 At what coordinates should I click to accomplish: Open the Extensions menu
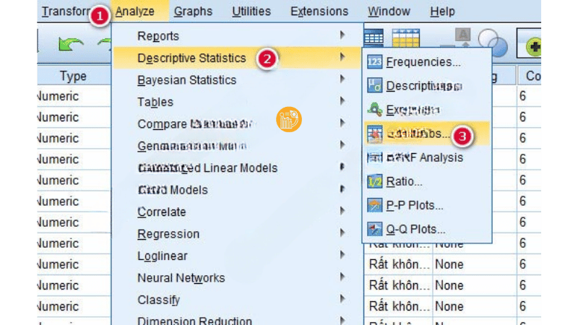[x=319, y=12]
